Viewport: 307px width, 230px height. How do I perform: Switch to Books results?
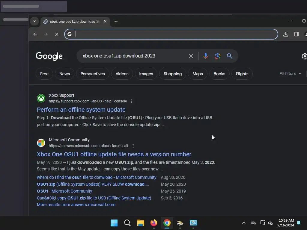pyautogui.click(x=219, y=74)
